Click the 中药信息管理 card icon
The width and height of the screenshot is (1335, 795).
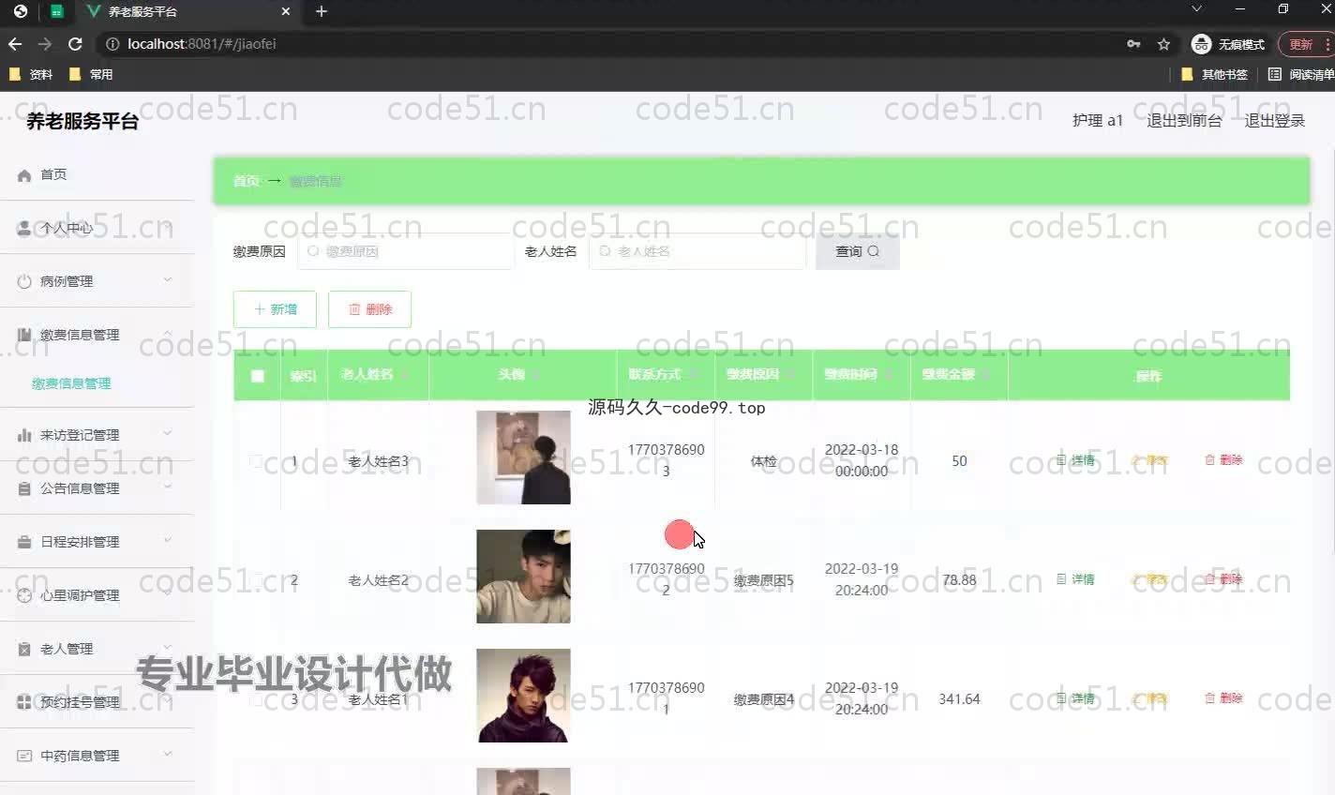pos(24,756)
